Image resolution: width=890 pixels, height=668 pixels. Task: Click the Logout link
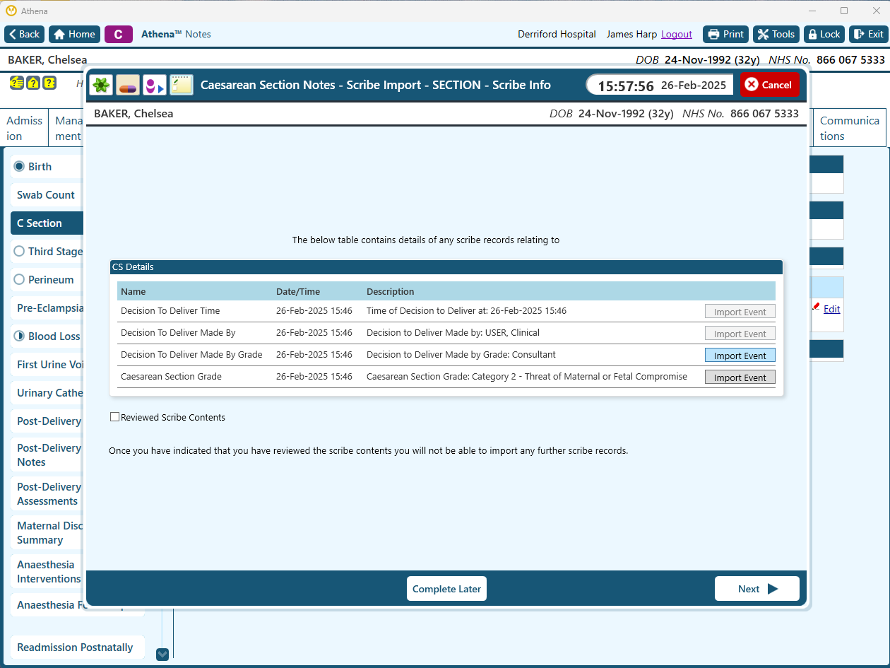677,34
